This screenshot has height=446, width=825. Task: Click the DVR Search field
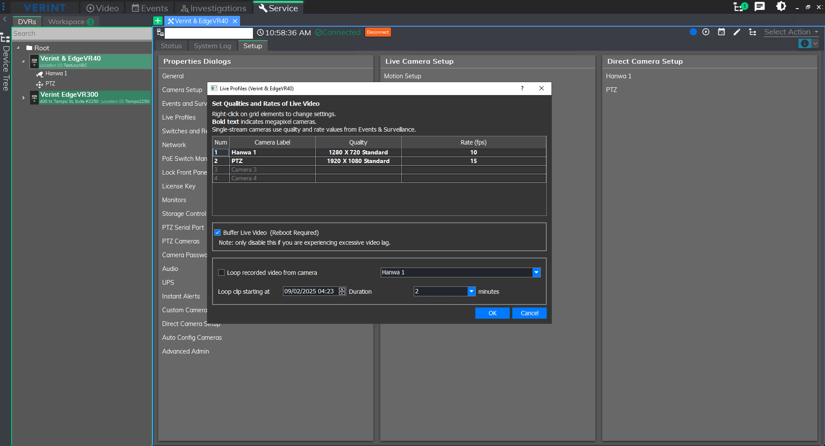(x=82, y=34)
